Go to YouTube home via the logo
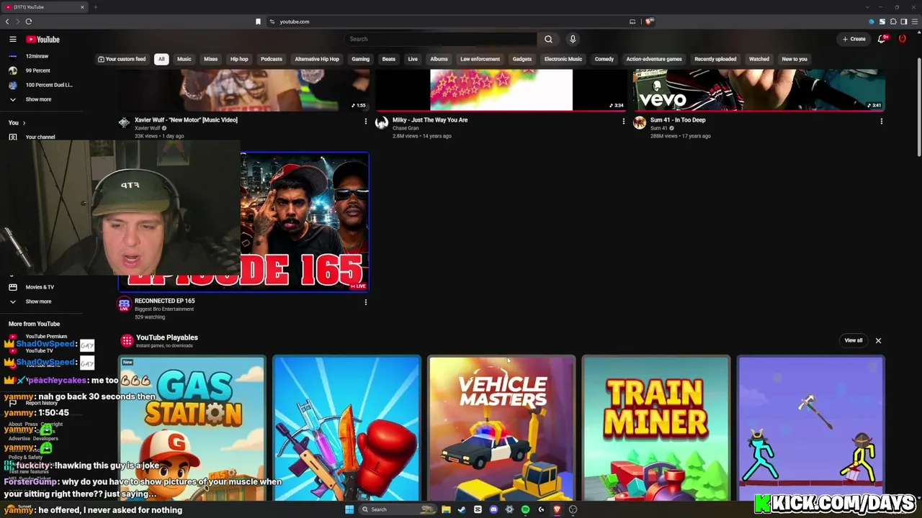 point(43,40)
